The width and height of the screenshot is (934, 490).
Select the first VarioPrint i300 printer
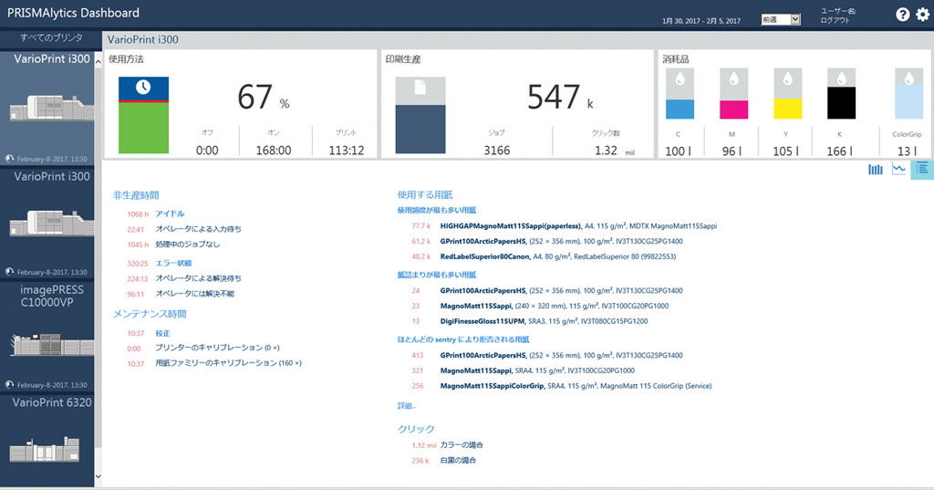coord(47,109)
